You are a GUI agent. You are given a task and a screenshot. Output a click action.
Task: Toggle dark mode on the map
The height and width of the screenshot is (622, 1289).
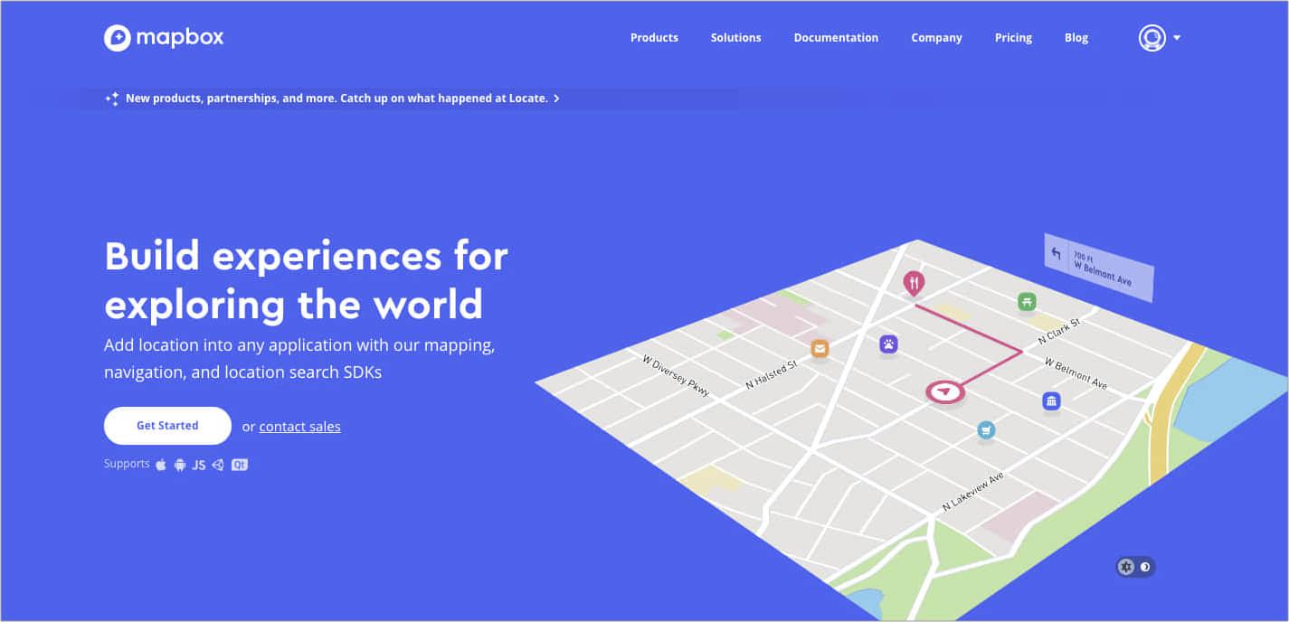(1146, 567)
